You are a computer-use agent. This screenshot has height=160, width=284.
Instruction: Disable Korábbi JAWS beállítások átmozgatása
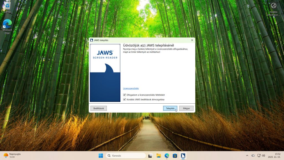click(x=125, y=99)
